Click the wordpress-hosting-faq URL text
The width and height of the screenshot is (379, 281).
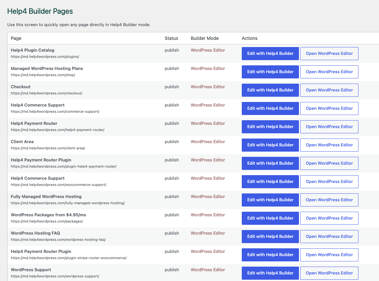[58, 240]
